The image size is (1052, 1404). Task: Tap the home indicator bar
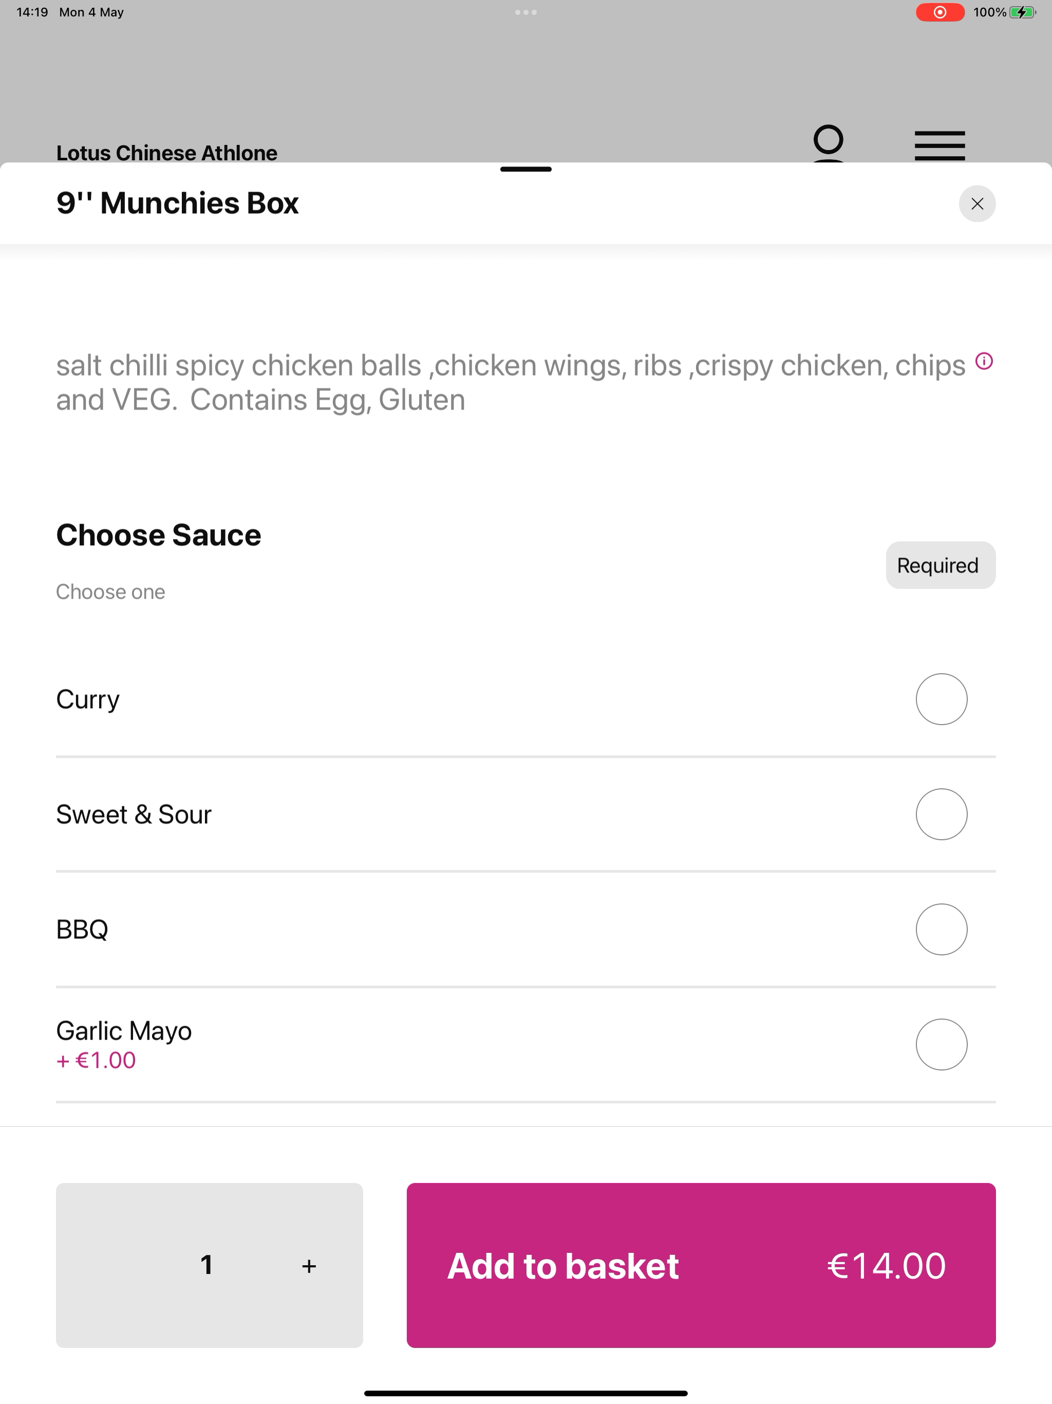[x=525, y=1393]
